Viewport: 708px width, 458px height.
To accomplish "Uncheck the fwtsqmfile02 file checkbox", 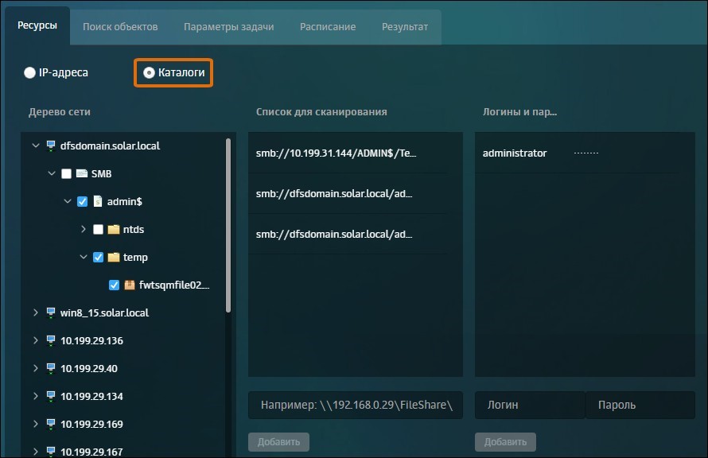I will [x=114, y=285].
